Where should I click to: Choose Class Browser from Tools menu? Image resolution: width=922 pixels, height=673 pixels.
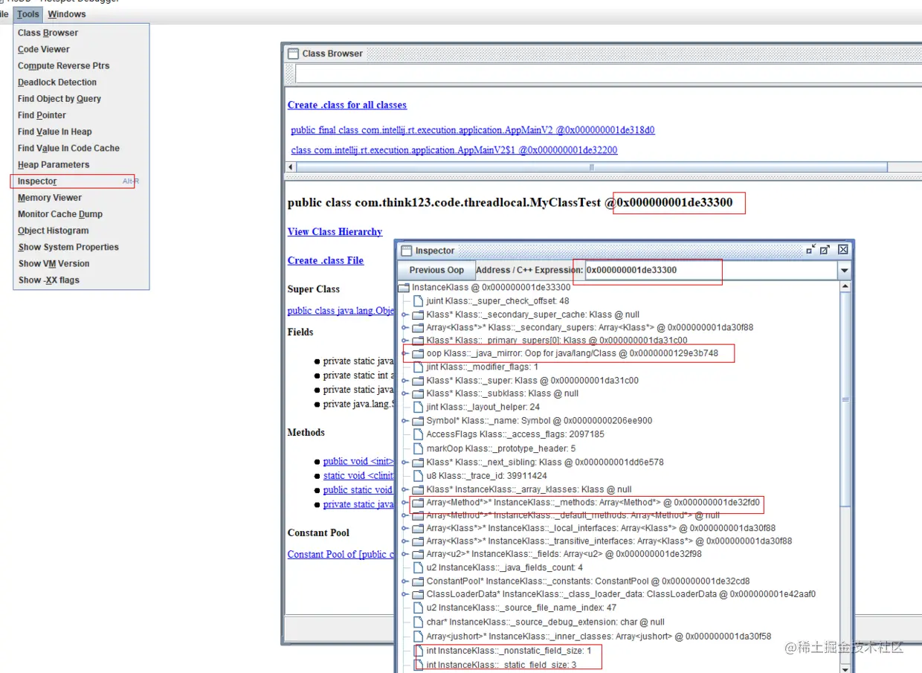pyautogui.click(x=81, y=33)
